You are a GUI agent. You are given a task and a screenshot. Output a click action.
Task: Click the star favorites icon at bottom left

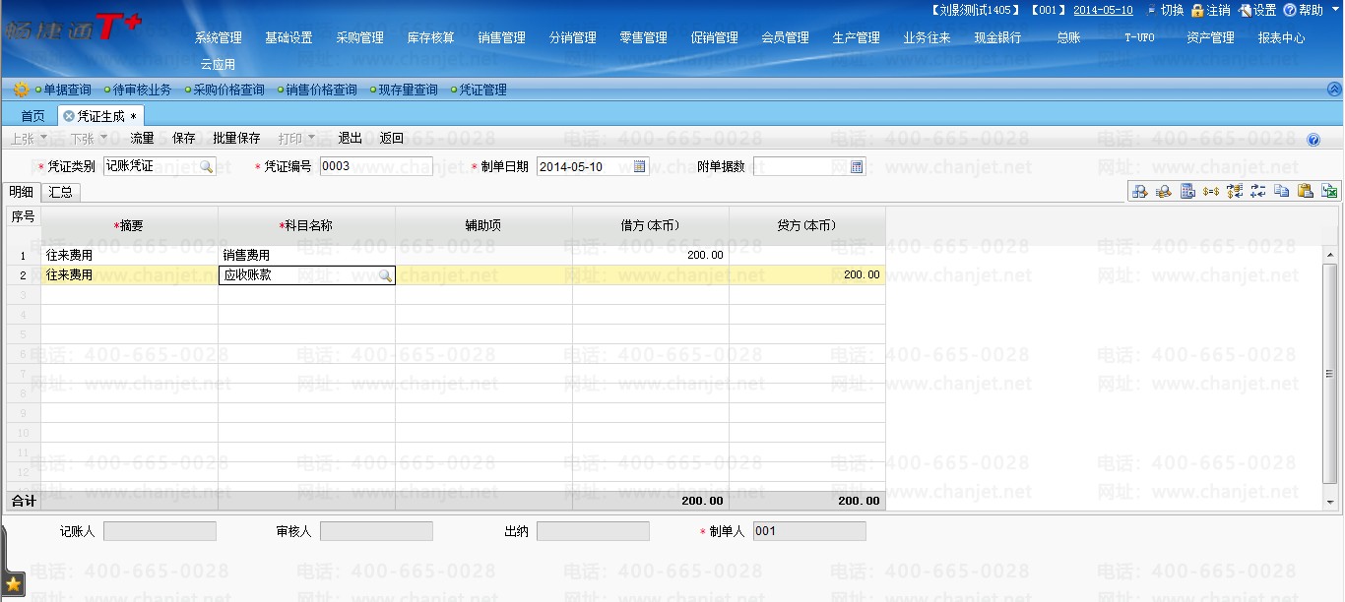[x=13, y=584]
